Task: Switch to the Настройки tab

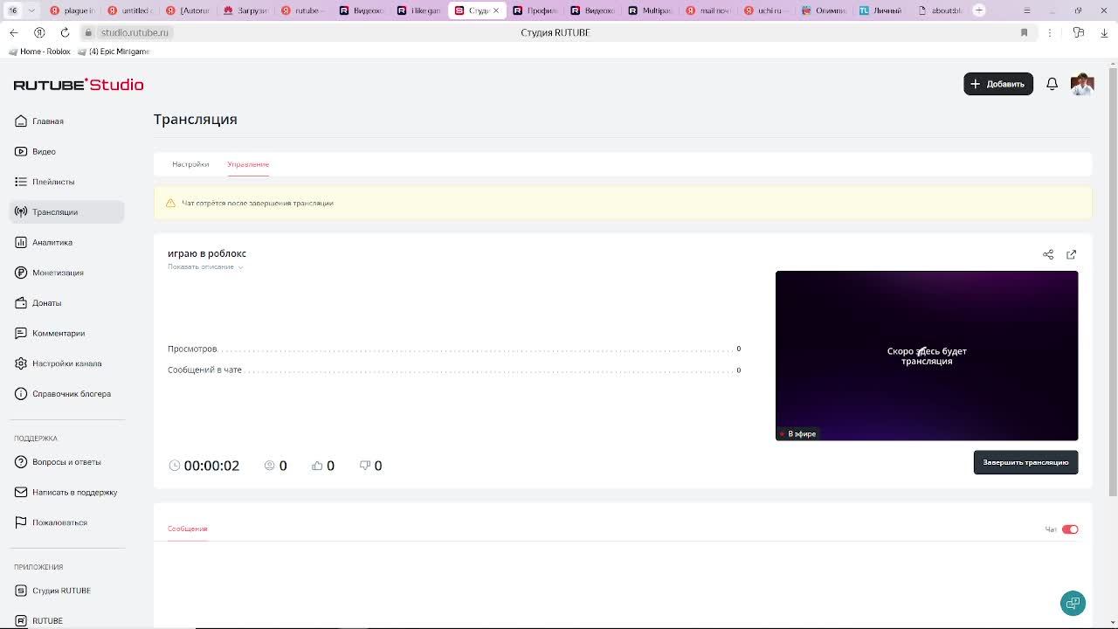Action: 190,164
